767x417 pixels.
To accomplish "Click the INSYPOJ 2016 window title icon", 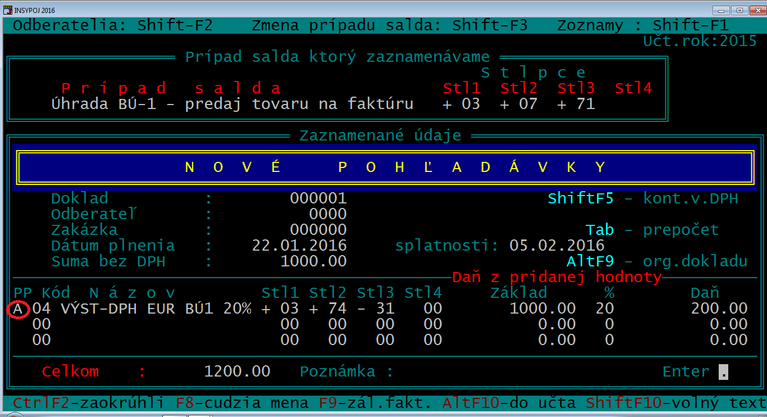I will click(x=8, y=10).
